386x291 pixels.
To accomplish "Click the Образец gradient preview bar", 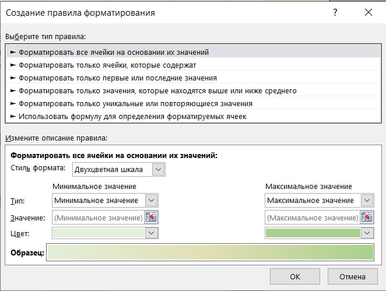I will coord(210,253).
